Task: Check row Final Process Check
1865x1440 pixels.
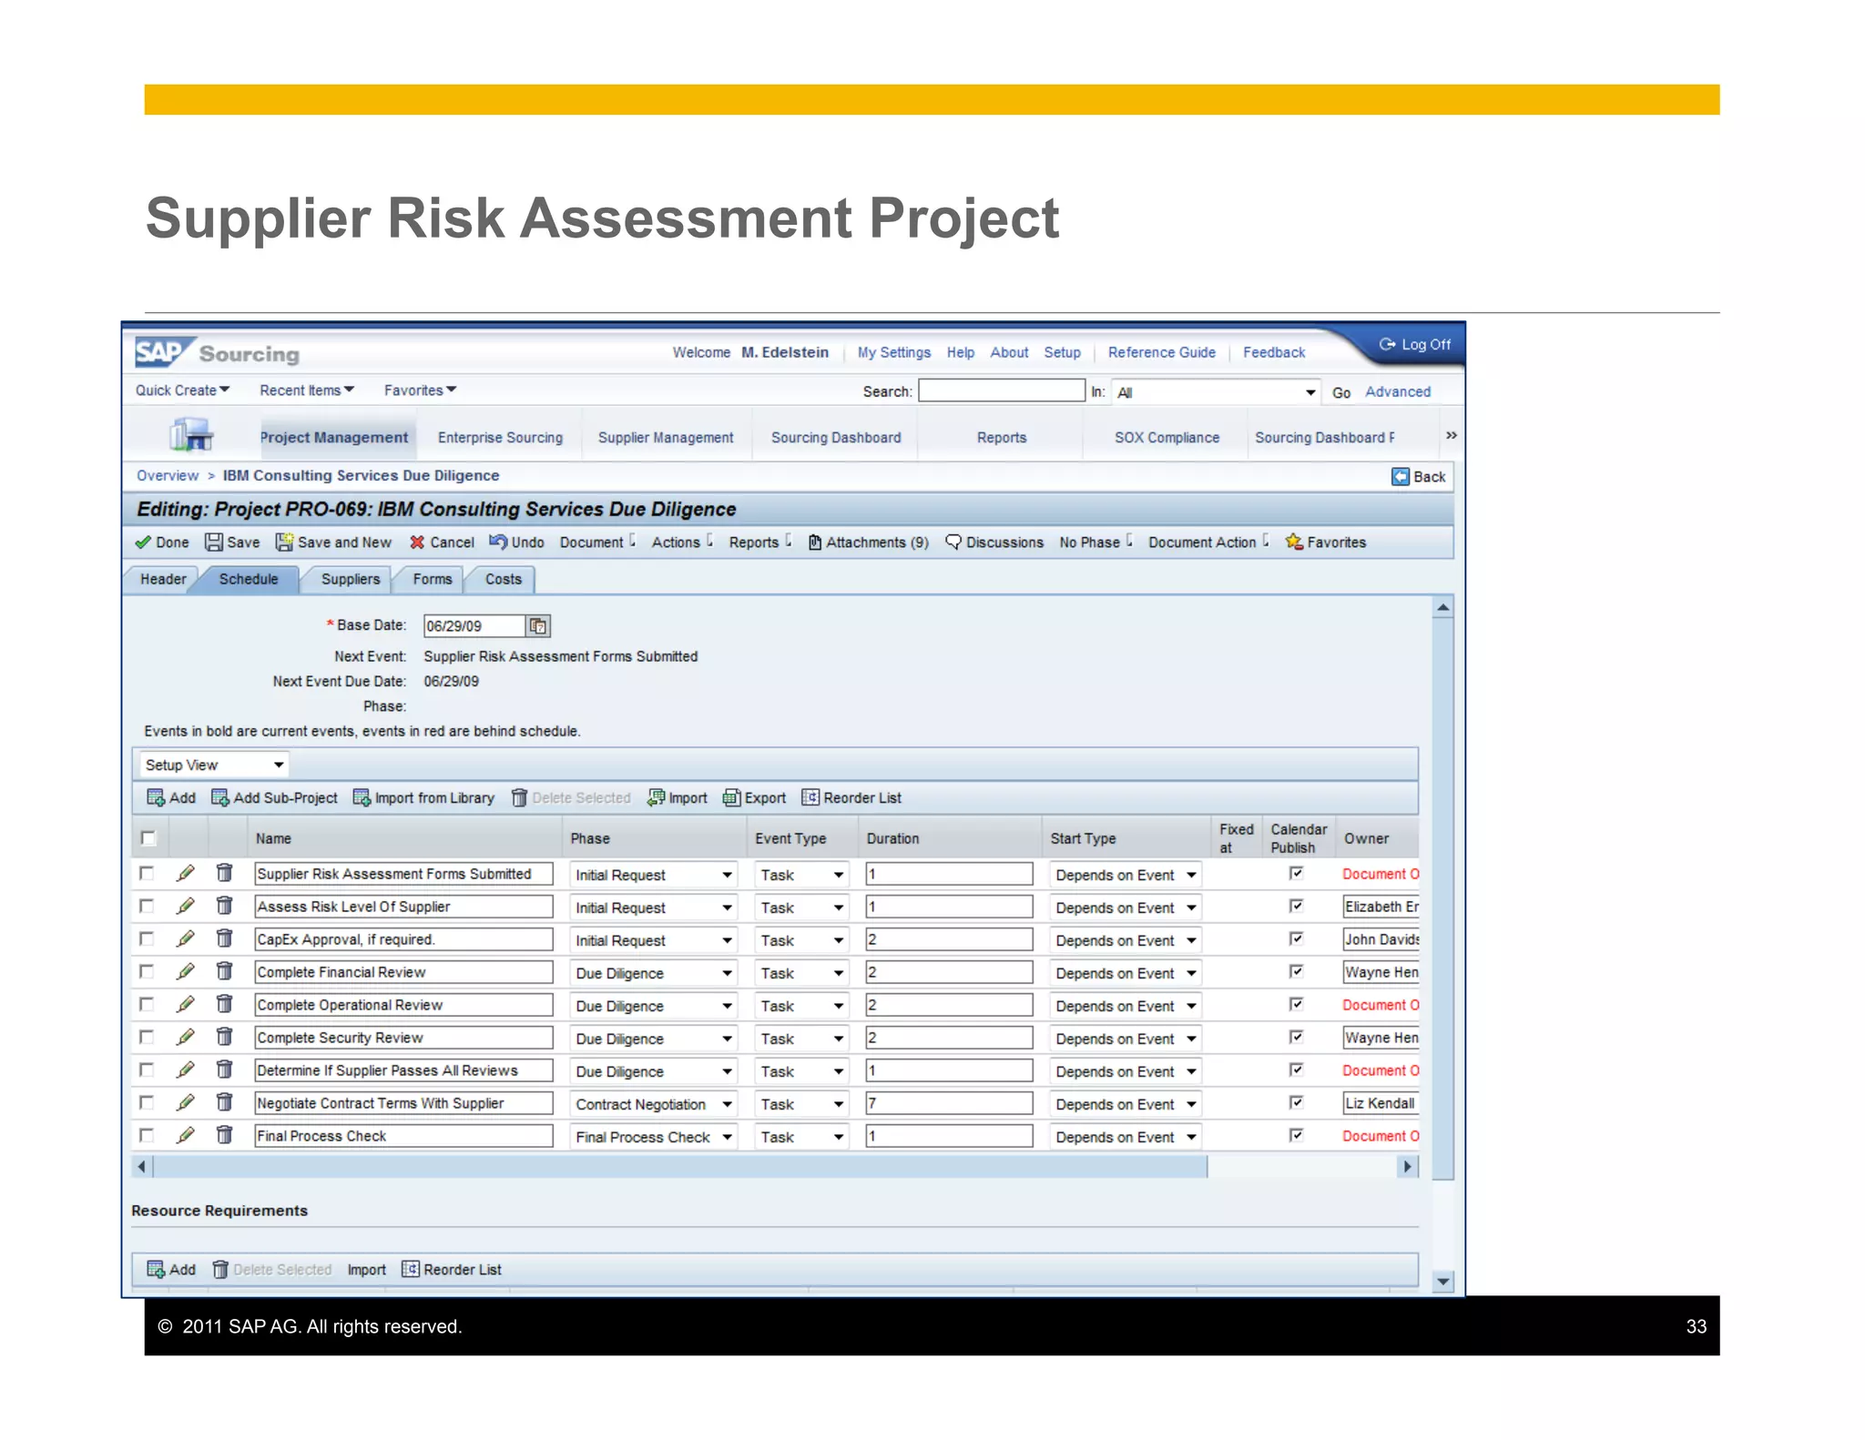Action: [147, 1136]
